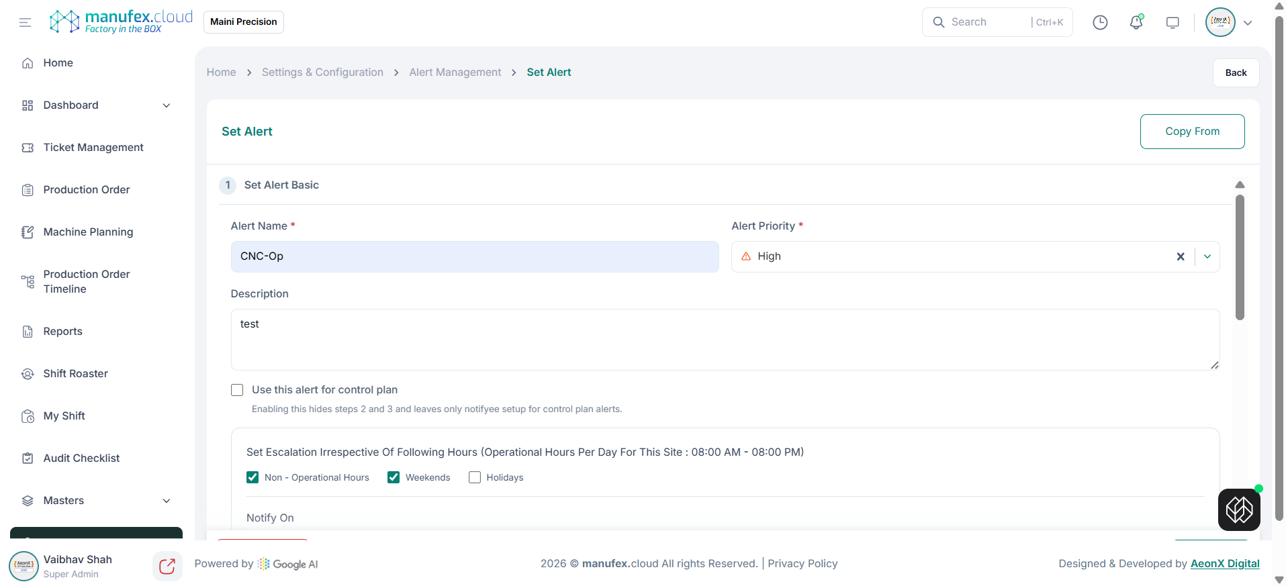Image resolution: width=1286 pixels, height=586 pixels.
Task: Click the user profile avatar in header
Action: coord(1220,22)
